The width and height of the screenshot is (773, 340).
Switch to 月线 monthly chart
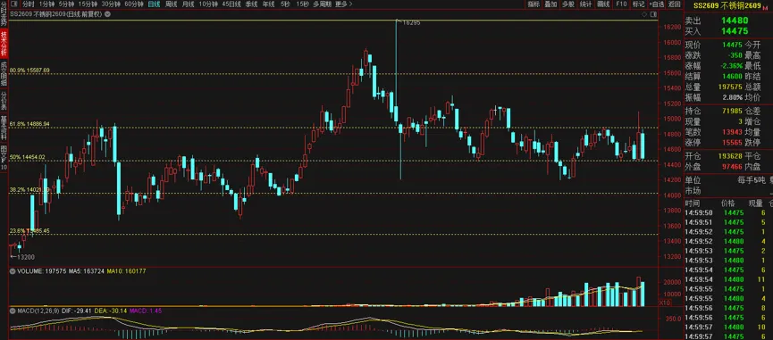point(188,4)
